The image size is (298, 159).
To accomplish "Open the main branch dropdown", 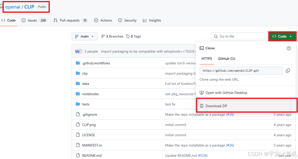I will point(85,36).
